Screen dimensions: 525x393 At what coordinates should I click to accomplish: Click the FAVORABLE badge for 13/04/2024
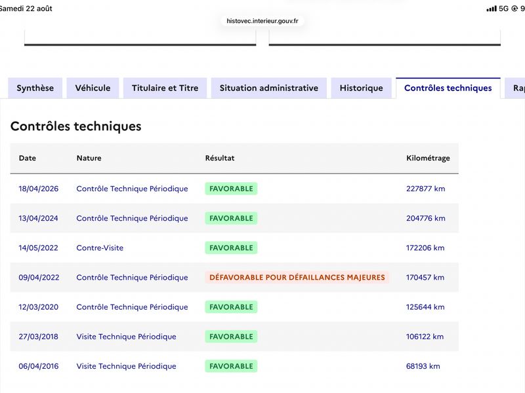[x=231, y=218]
